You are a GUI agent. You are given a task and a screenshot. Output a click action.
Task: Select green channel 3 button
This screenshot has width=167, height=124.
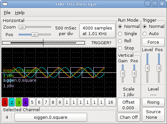pos(19,102)
